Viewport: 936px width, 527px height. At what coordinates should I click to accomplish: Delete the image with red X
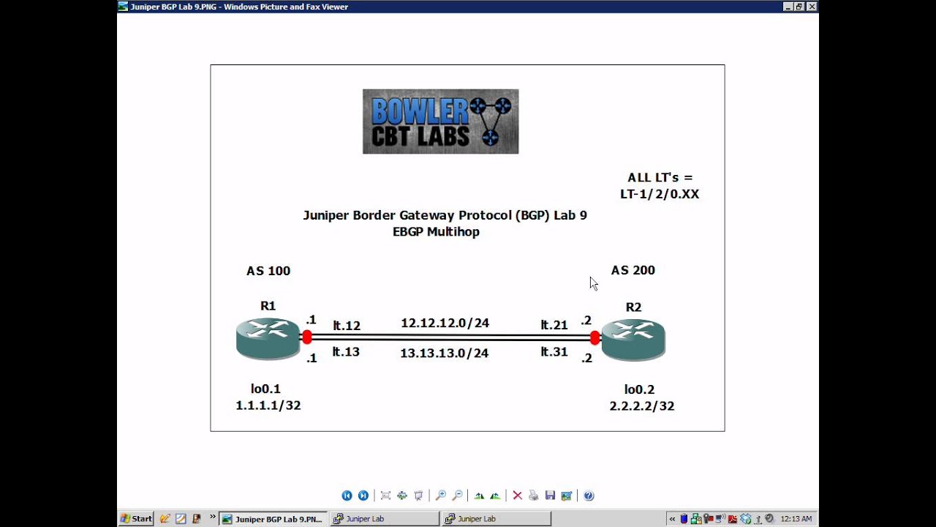click(517, 496)
